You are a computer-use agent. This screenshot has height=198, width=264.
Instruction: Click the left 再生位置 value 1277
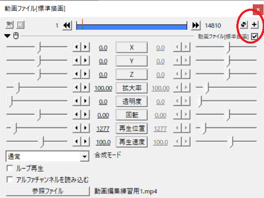pyautogui.click(x=103, y=129)
